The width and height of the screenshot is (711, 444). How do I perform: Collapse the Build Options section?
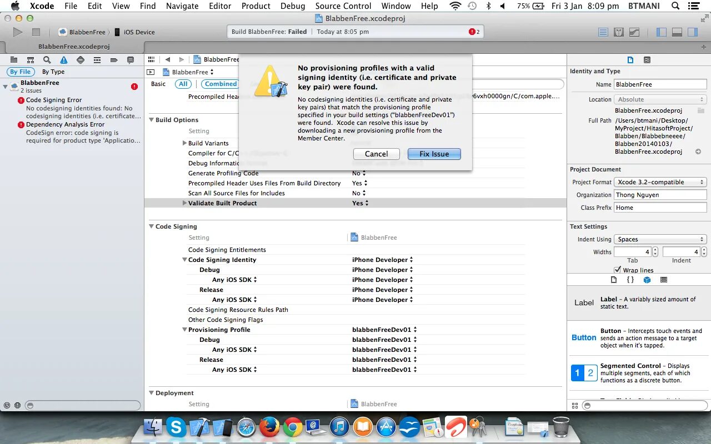pos(151,120)
